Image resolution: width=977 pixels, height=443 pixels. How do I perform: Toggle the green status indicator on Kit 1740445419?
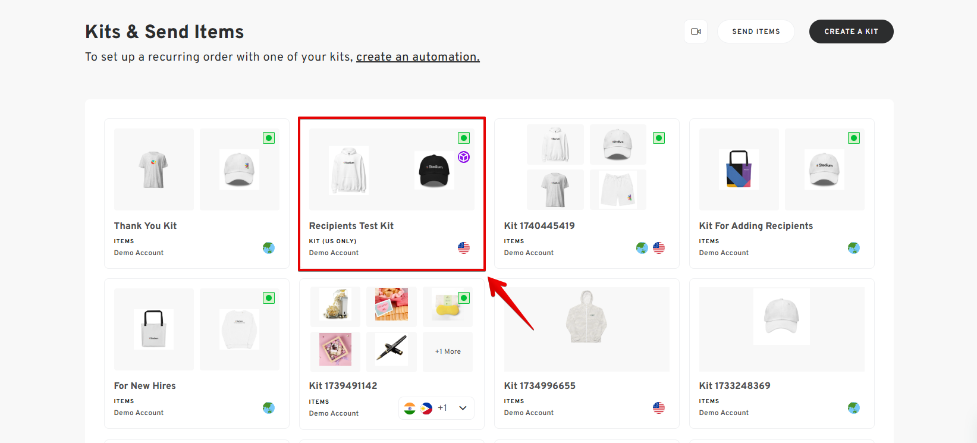pyautogui.click(x=659, y=138)
